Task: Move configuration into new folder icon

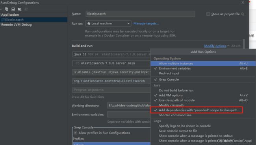Action: coord(20,9)
